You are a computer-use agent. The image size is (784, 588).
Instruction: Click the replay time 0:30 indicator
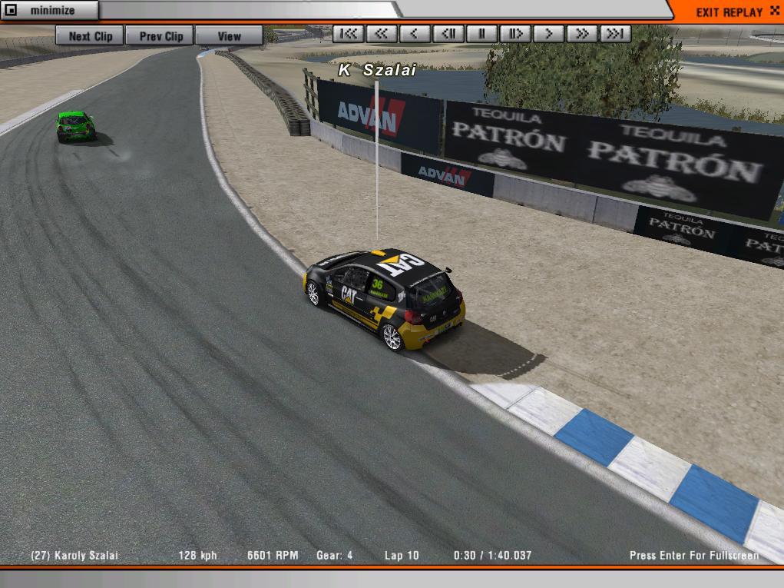(x=463, y=555)
